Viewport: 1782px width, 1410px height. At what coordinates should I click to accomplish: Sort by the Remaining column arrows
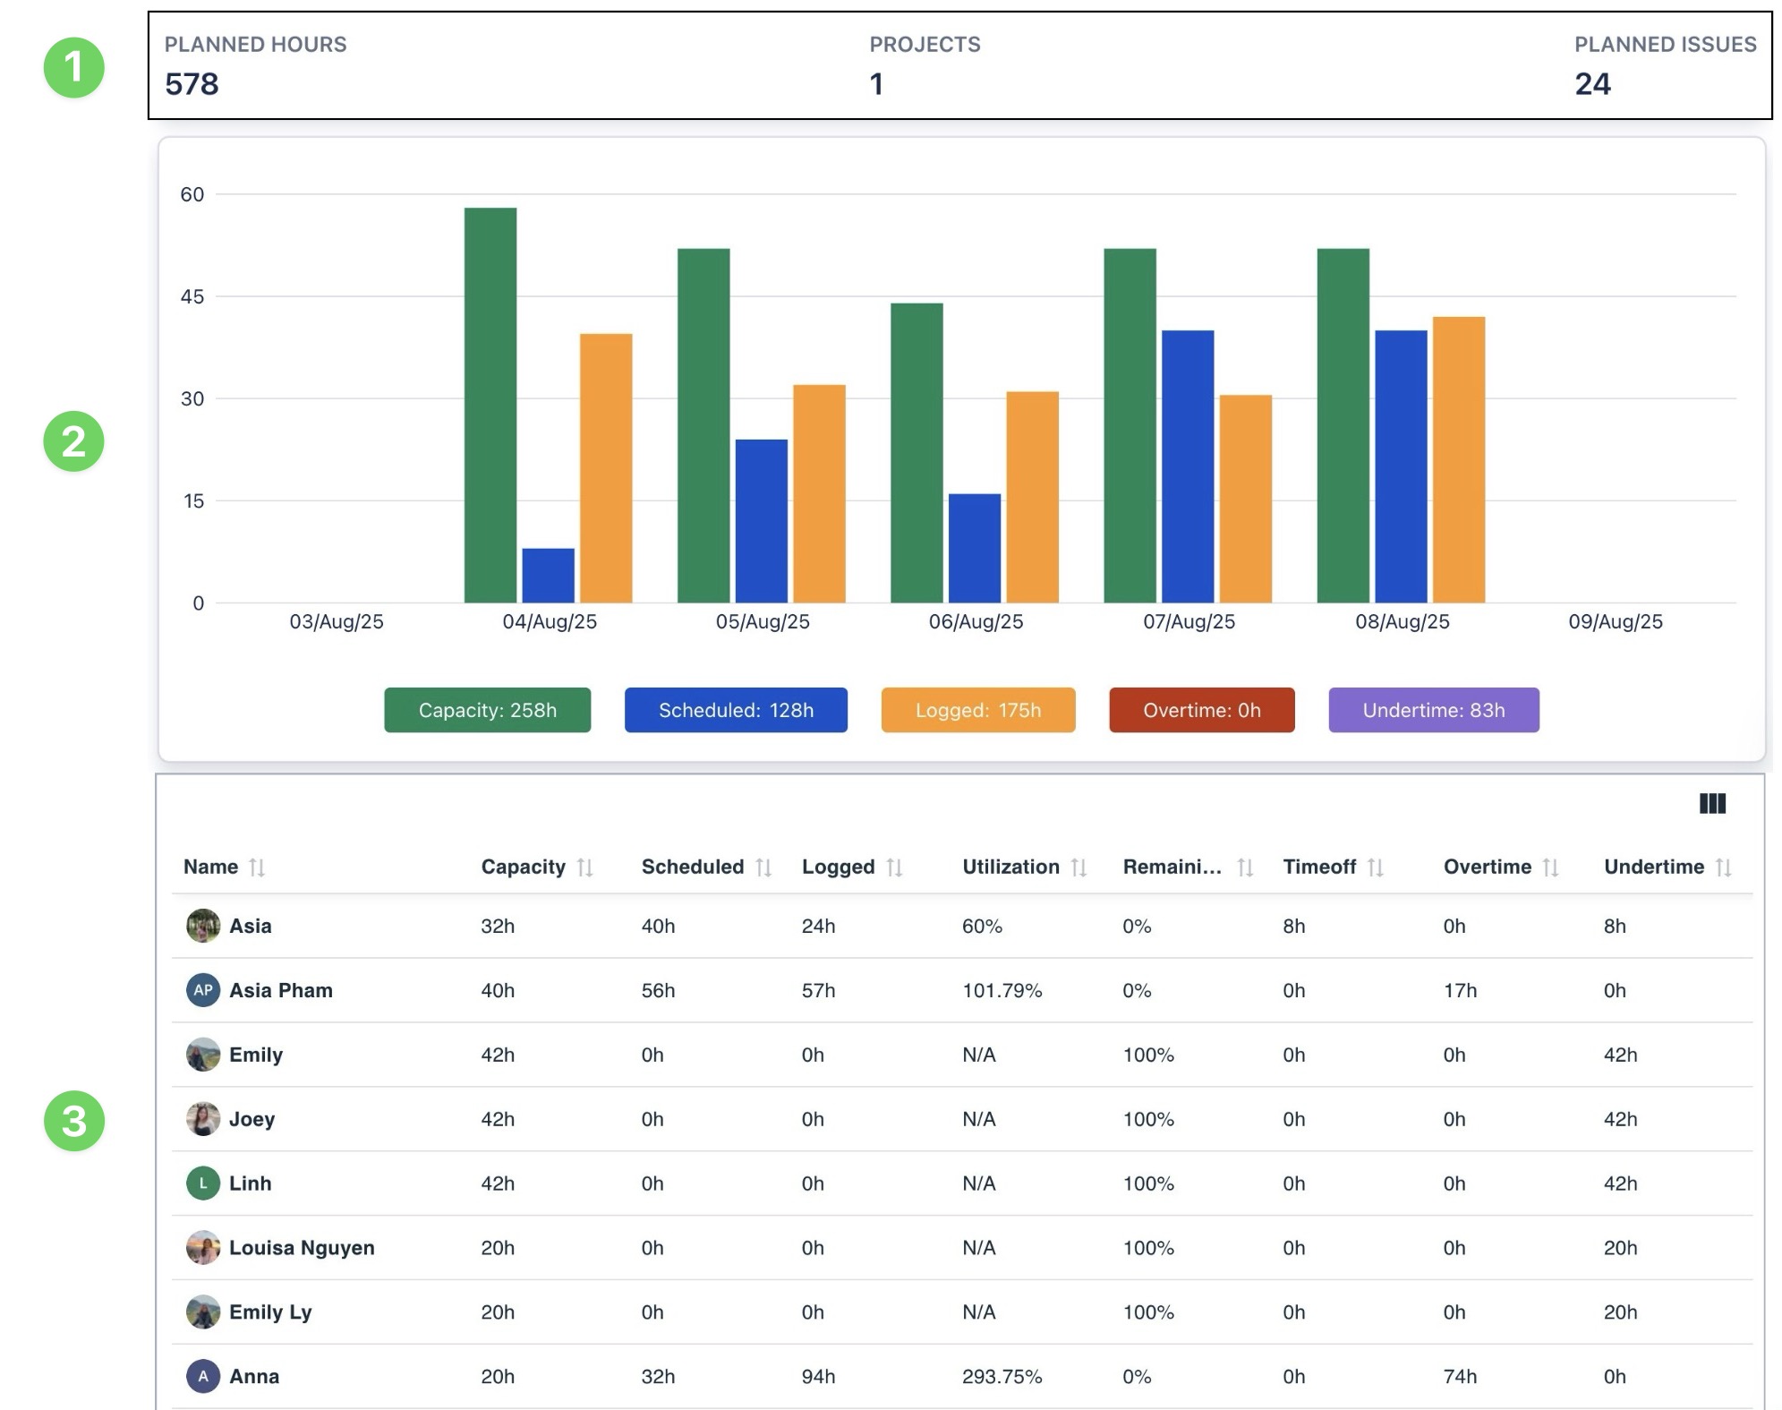(x=1244, y=867)
